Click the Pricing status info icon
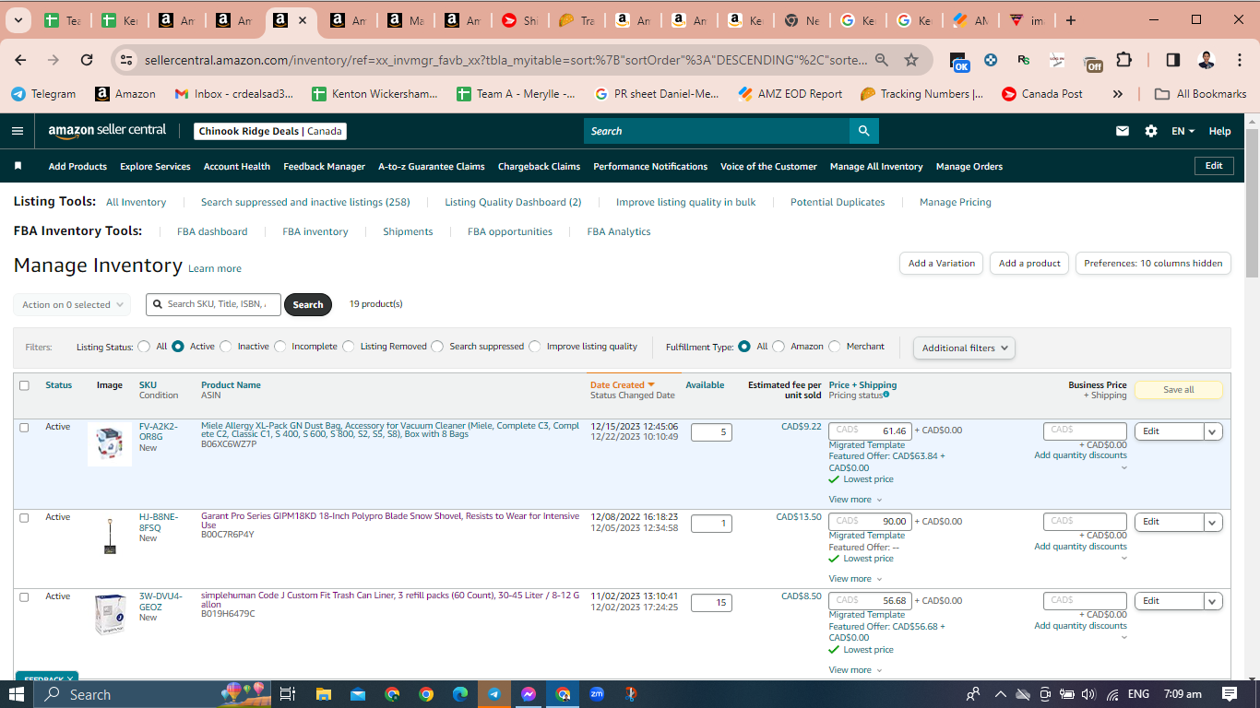Screen dimensions: 1260x708 (x=886, y=395)
